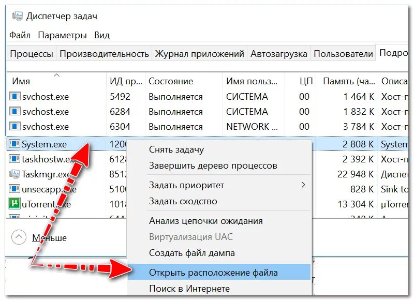This screenshot has width=414, height=301.
Task: Select unsecapp.exe process name
Action: (49, 189)
